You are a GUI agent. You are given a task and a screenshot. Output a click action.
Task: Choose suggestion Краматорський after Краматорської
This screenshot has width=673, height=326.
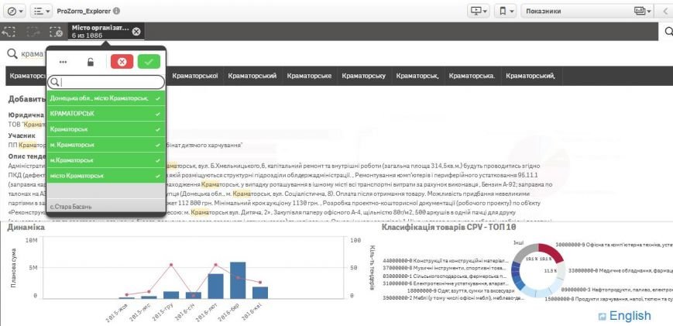click(252, 76)
